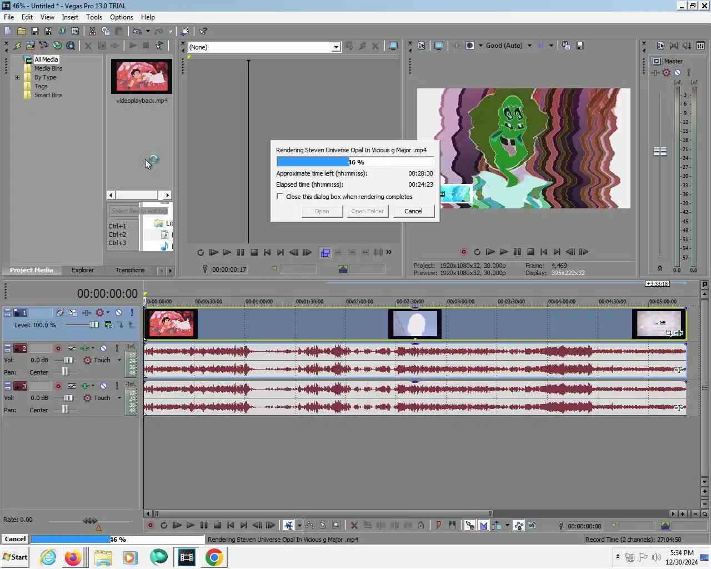Toggle solo on audio track 2
This screenshot has width=711, height=569.
[117, 348]
